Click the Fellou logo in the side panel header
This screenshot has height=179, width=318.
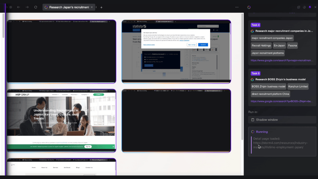(249, 7)
